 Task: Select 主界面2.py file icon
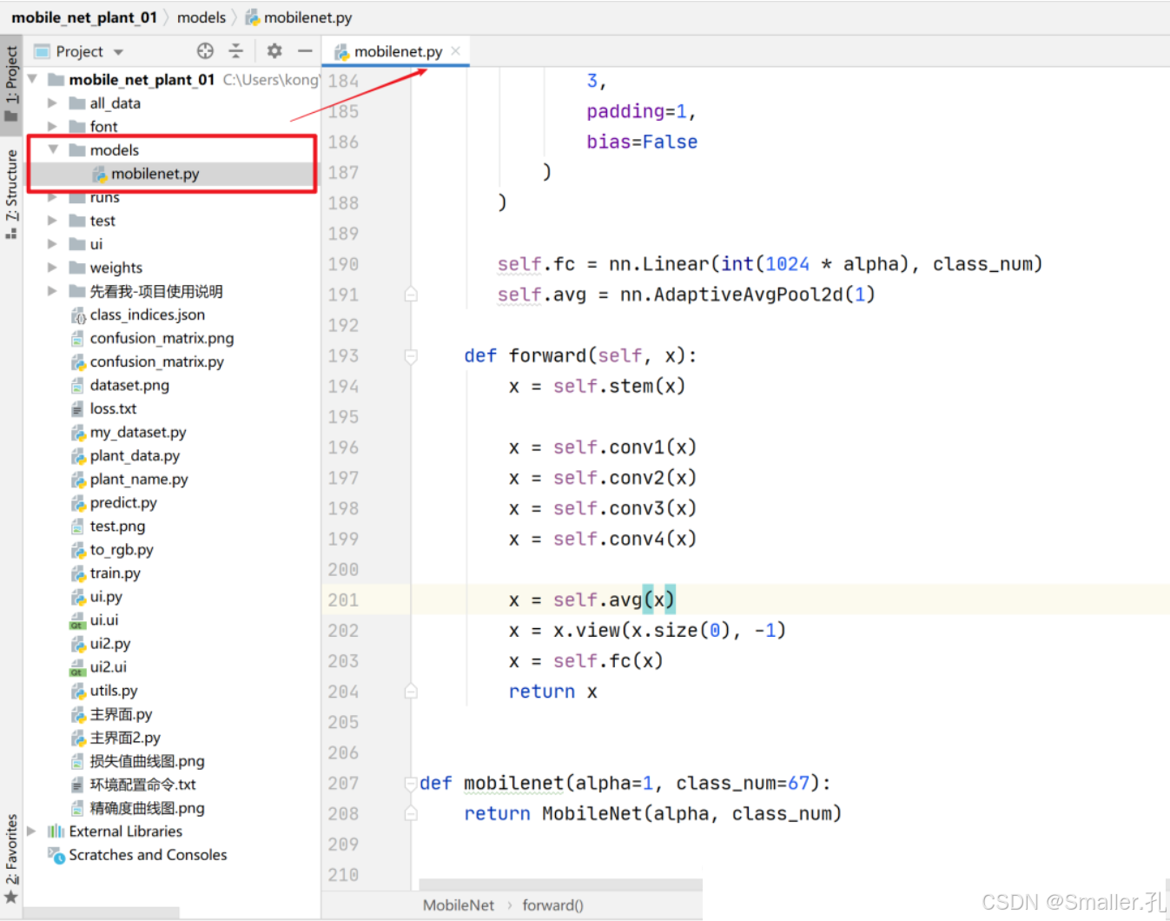[78, 738]
